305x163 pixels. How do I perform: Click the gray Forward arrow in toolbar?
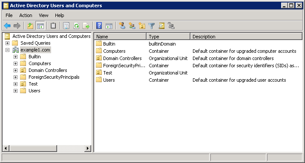pyautogui.click(x=17, y=26)
